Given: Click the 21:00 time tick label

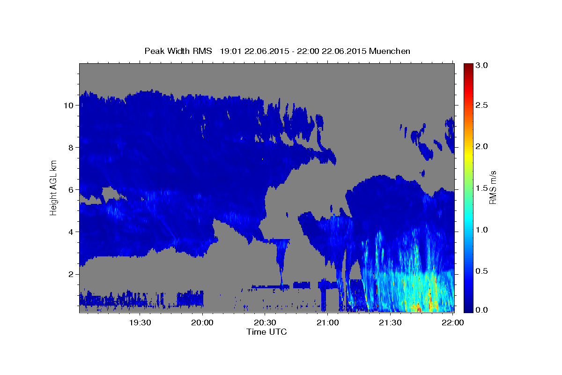Looking at the screenshot, I should (328, 322).
